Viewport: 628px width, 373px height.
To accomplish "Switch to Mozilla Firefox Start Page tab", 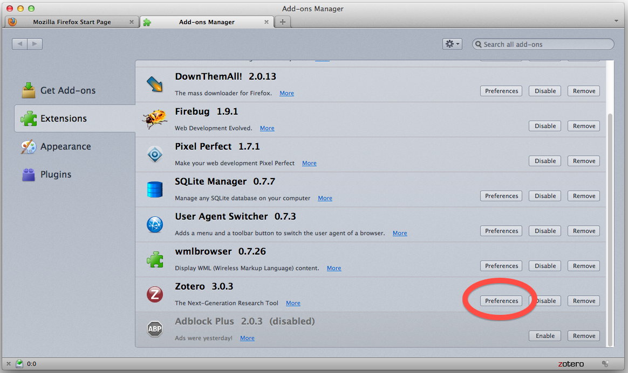I will pos(72,22).
